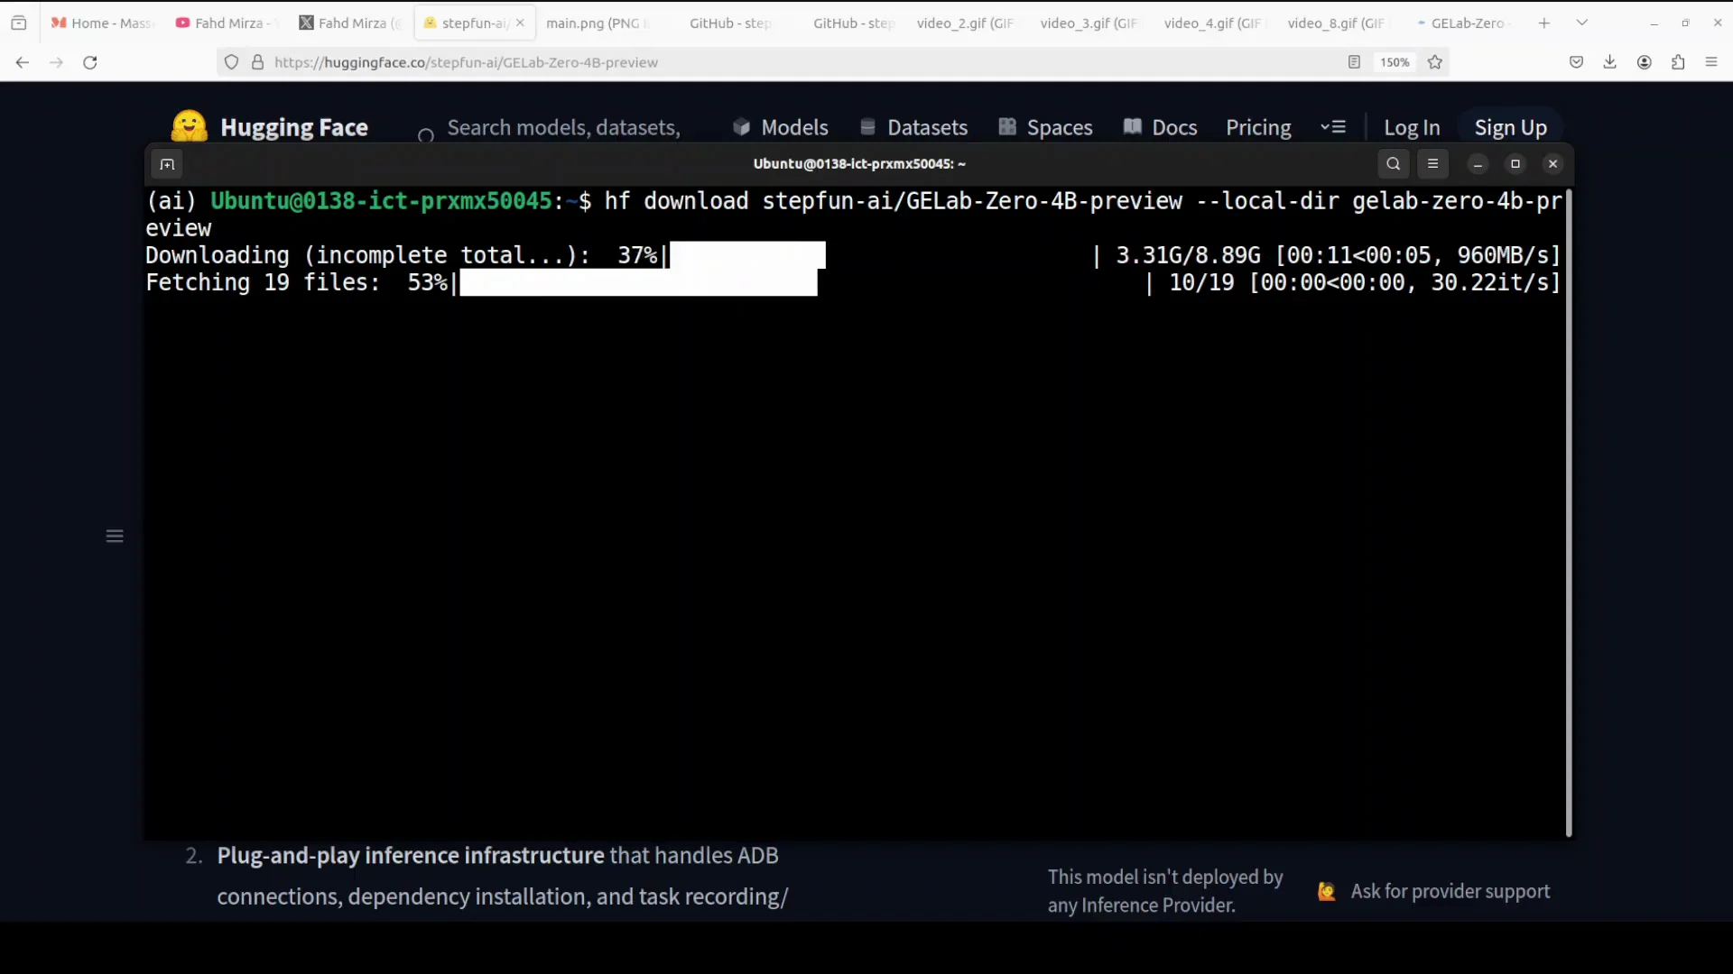Viewport: 1733px width, 974px height.
Task: Switch to the main.png tab
Action: [596, 23]
